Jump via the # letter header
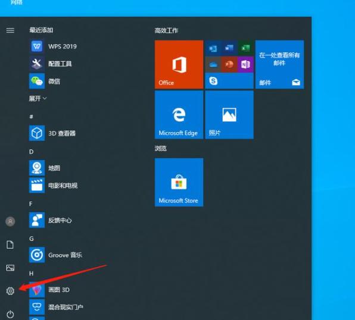355x320 pixels. click(31, 117)
